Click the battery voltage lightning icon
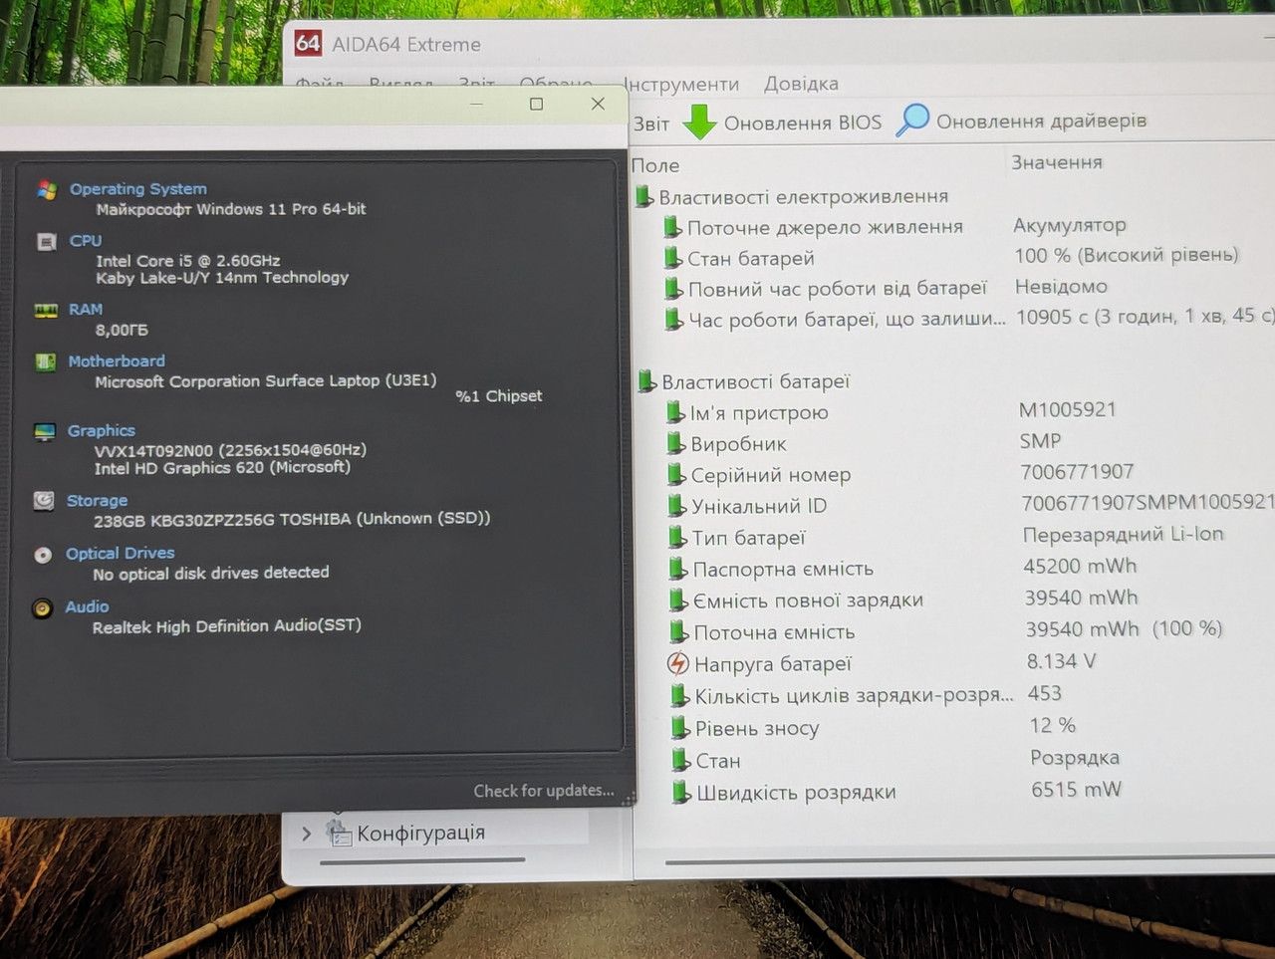 pyautogui.click(x=677, y=663)
